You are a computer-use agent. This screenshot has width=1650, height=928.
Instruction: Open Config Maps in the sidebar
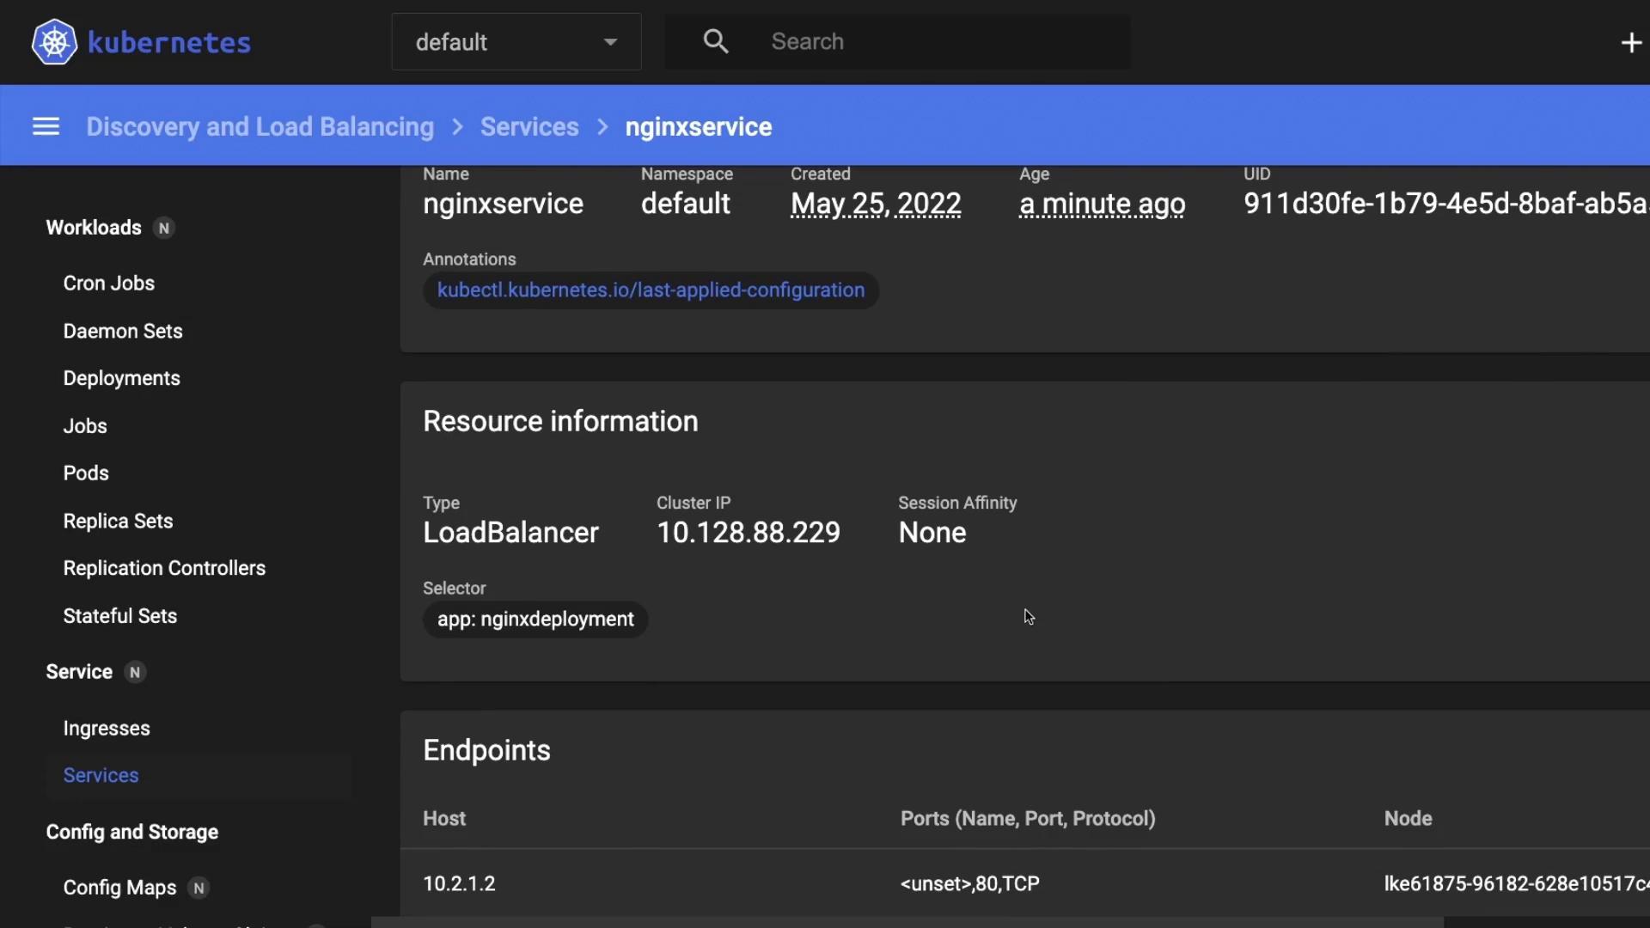click(x=119, y=888)
